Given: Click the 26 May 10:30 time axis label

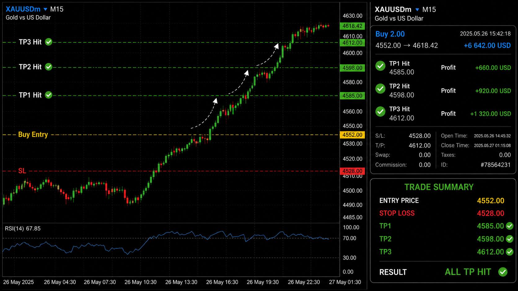Looking at the screenshot, I should coord(140,282).
